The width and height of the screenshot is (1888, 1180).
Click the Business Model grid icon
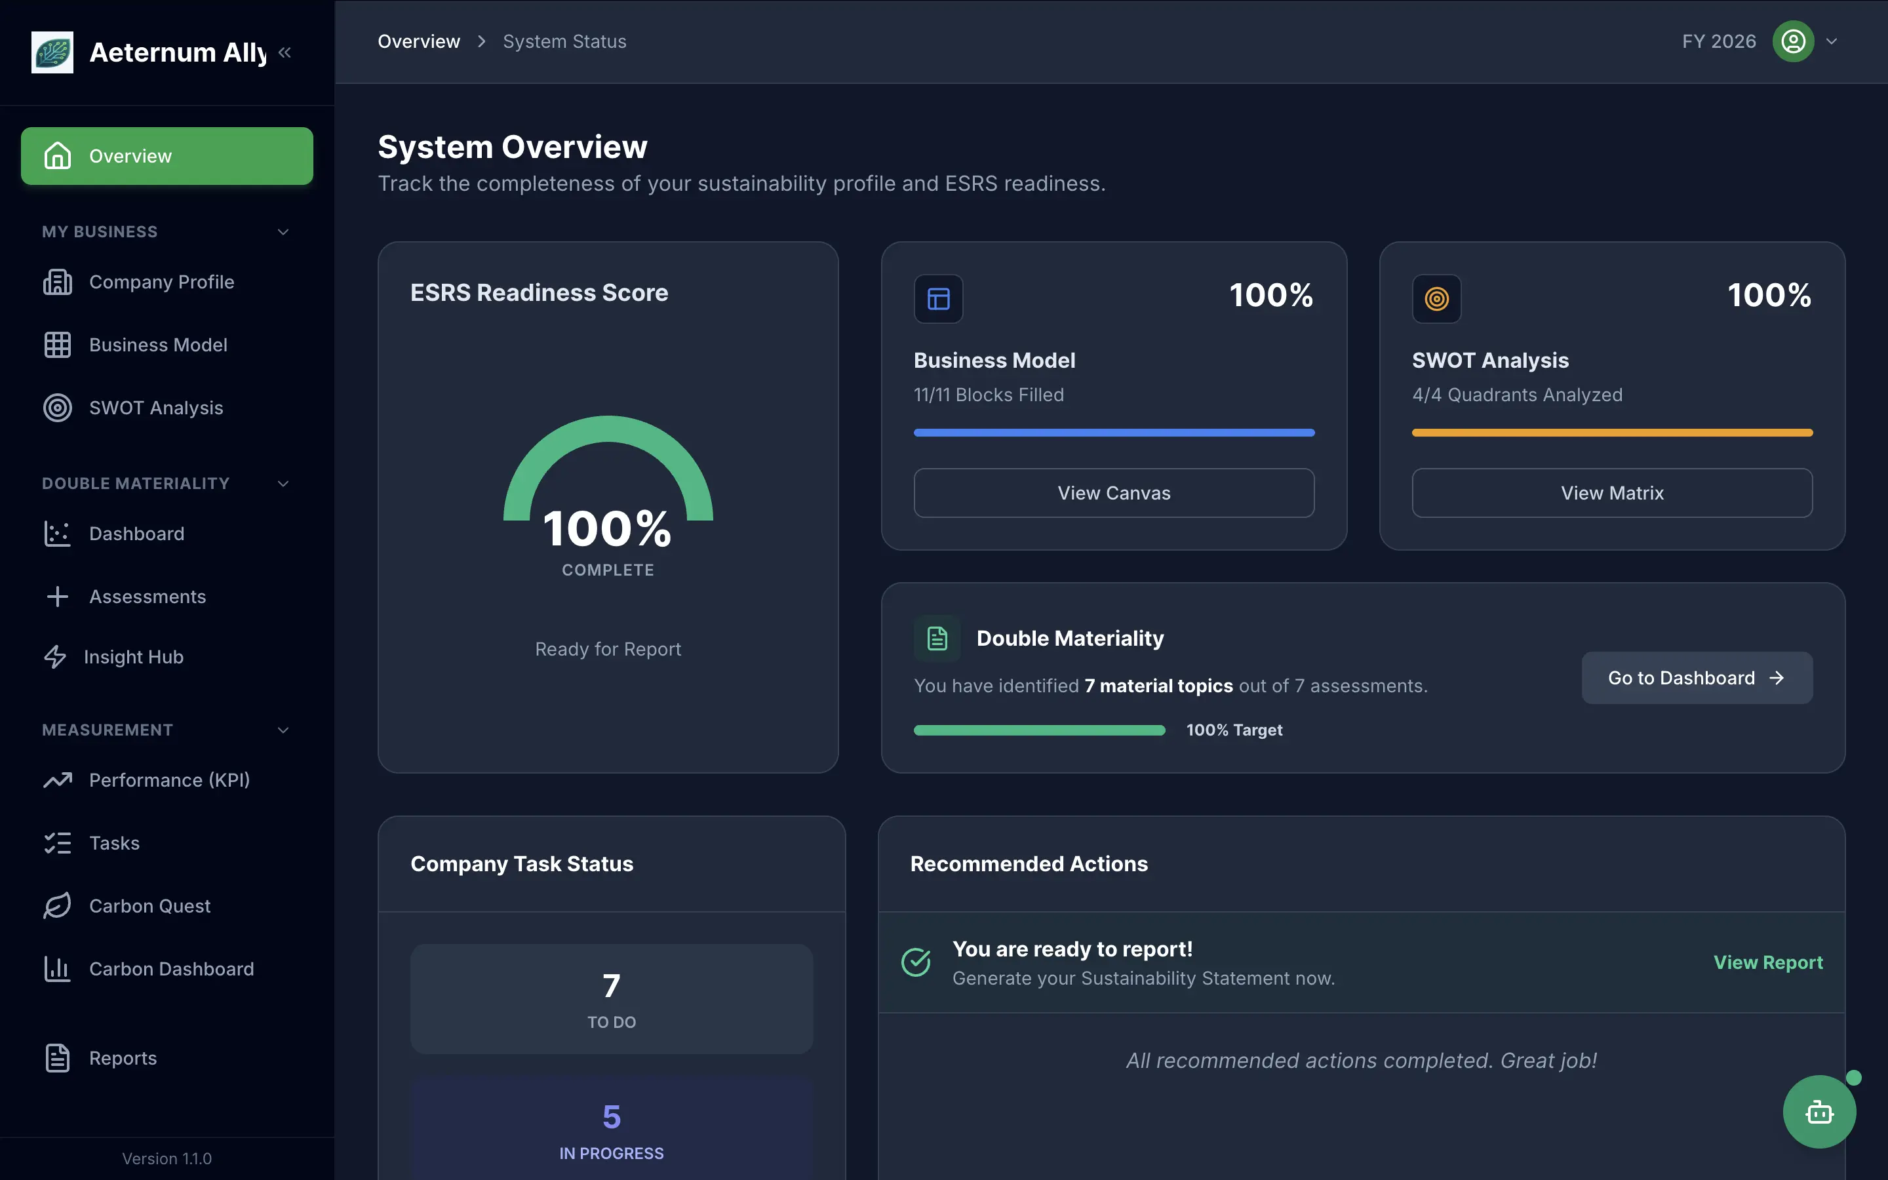tap(58, 345)
